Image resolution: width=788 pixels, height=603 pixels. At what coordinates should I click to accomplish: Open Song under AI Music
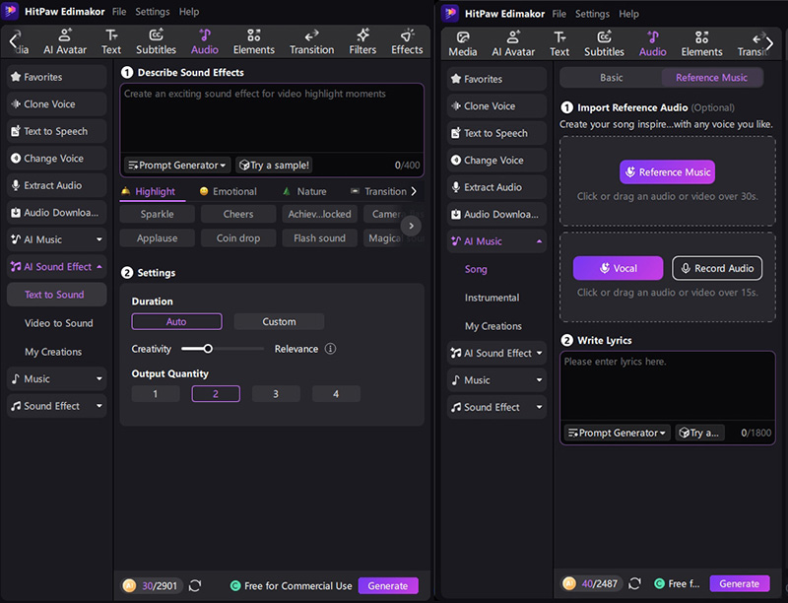476,269
